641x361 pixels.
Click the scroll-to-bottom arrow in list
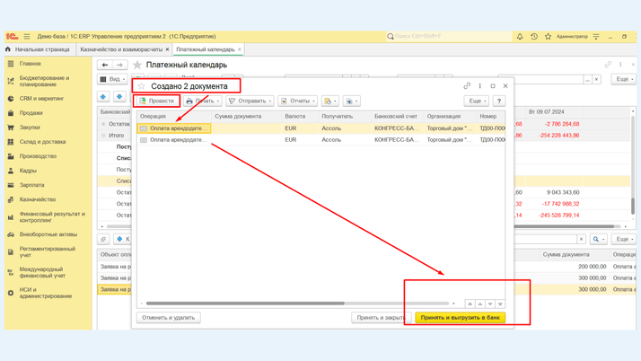[x=500, y=304]
